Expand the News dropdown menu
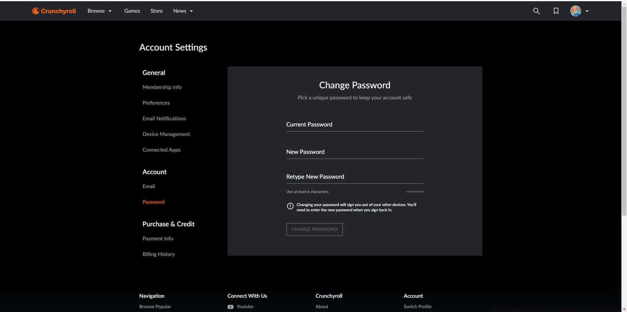627x312 pixels. 183,11
